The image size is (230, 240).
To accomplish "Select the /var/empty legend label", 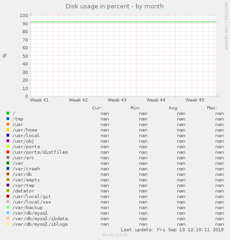I will coord(26,180).
